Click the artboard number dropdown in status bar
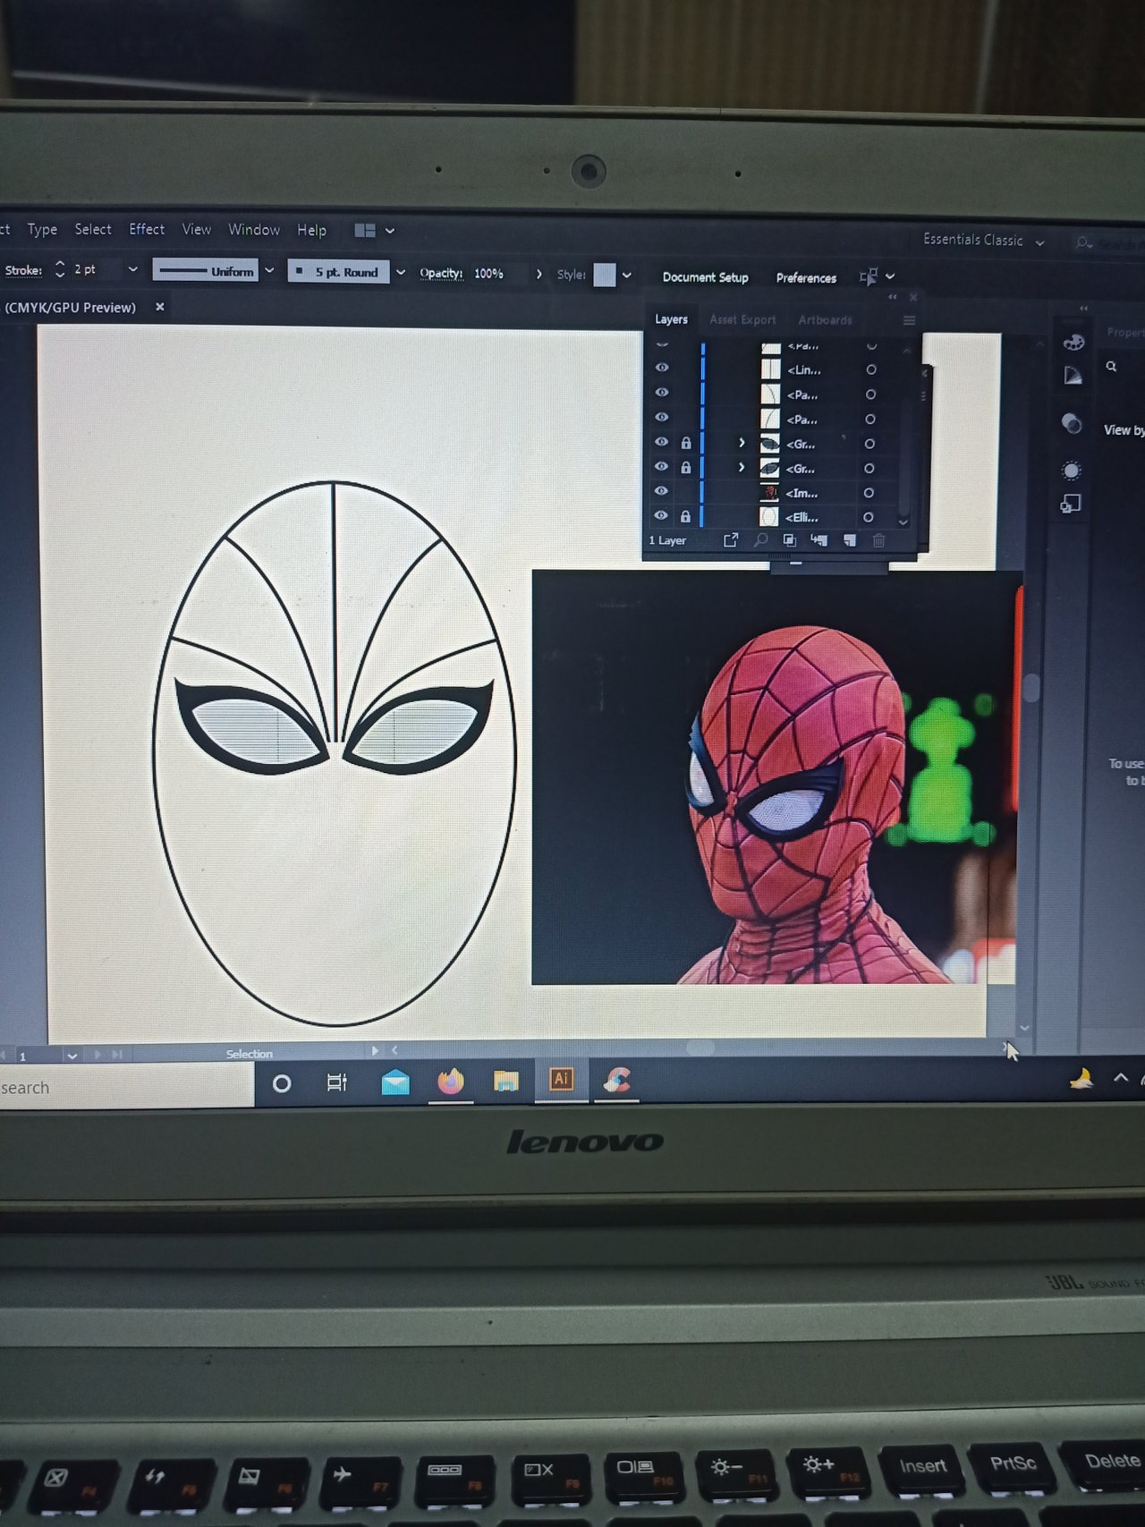This screenshot has width=1145, height=1527. point(72,1056)
